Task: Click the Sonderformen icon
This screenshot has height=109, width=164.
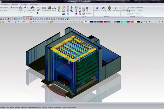Action: (x=116, y=9)
